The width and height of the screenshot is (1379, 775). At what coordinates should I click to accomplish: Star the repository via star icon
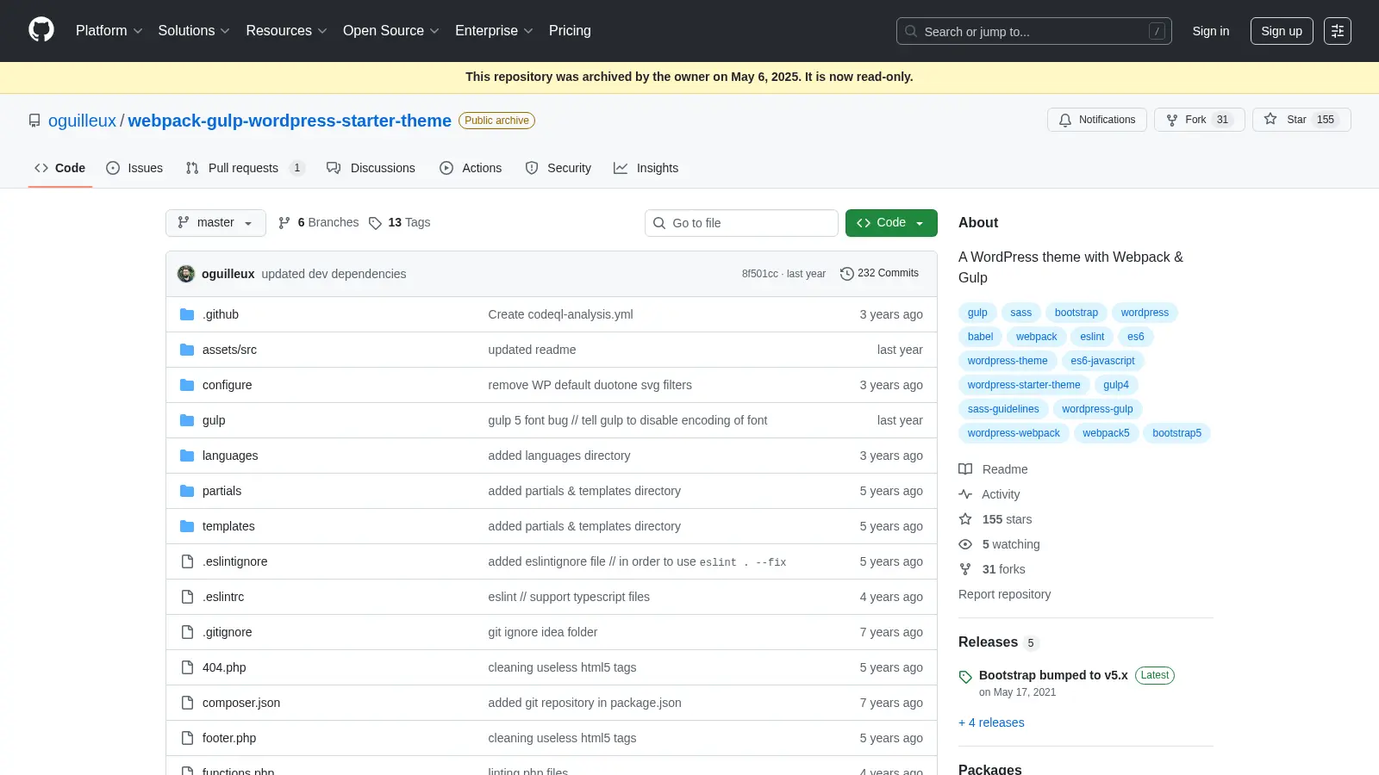[x=1270, y=120]
